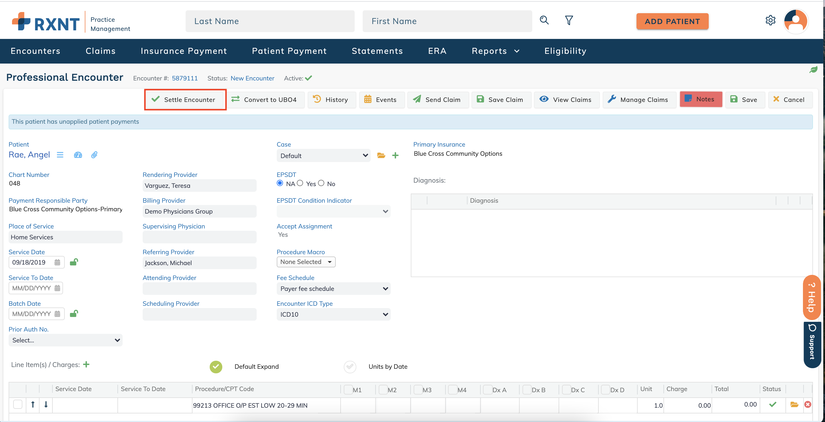
Task: Click Settle Encounter button
Action: (x=185, y=100)
